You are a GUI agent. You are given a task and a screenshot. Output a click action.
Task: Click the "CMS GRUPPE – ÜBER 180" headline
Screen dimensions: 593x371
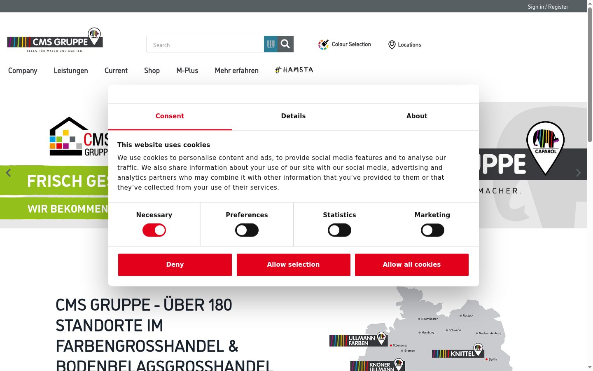(144, 305)
